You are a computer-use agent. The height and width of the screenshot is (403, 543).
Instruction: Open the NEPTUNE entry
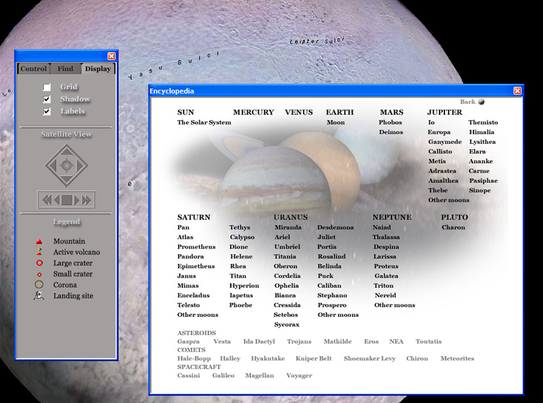click(392, 217)
